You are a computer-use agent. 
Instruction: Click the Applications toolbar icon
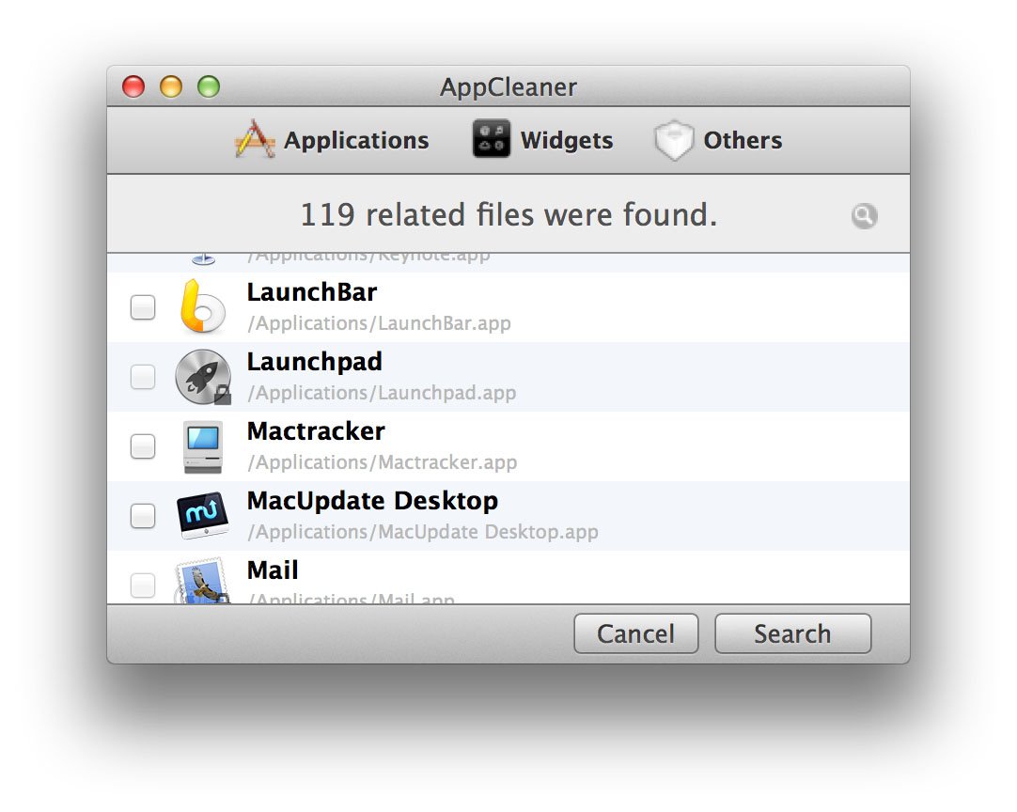pos(255,139)
